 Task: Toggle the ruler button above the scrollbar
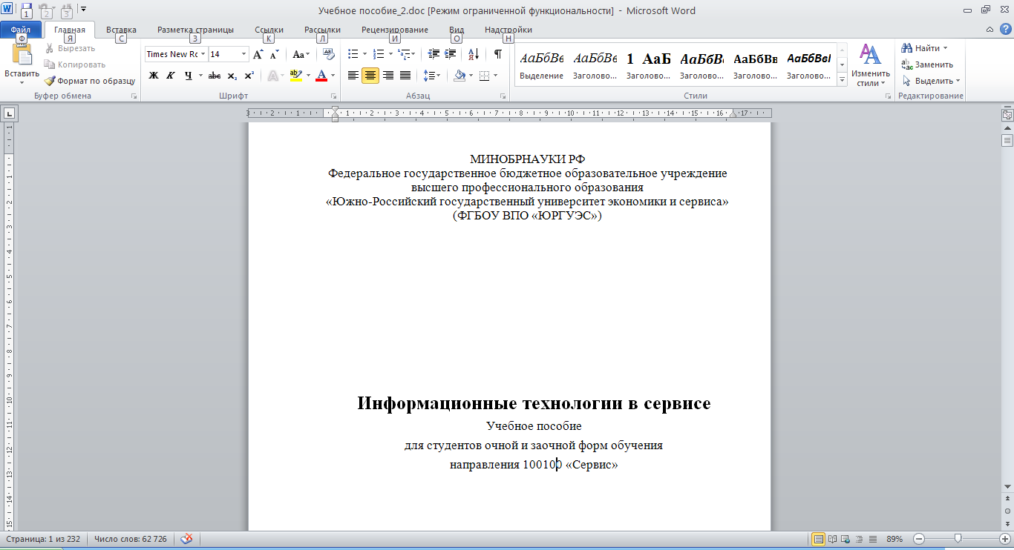pos(1007,115)
